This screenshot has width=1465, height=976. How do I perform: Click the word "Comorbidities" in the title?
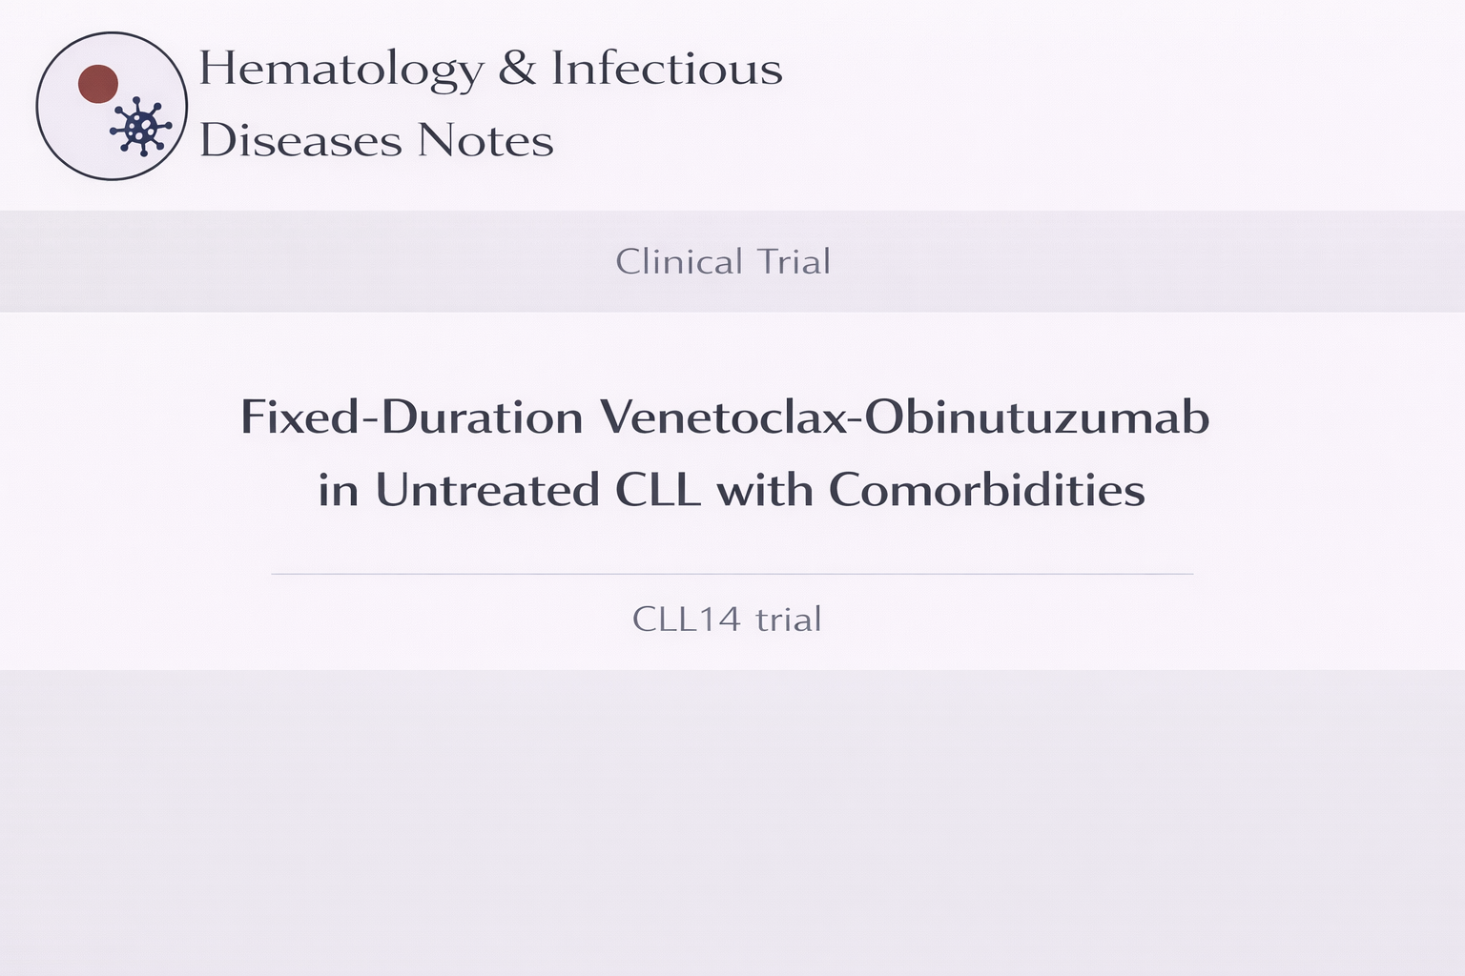tap(986, 490)
